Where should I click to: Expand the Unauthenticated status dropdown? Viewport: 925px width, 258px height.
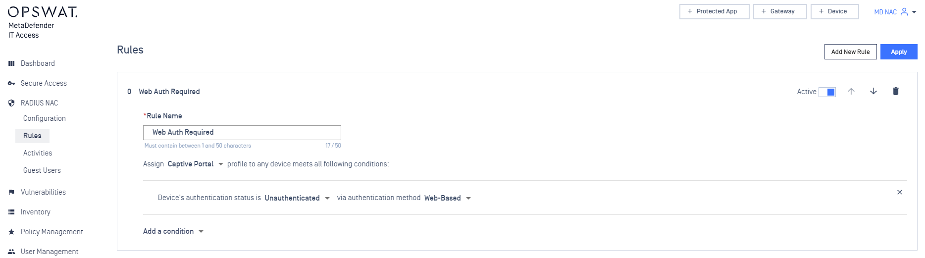(297, 198)
